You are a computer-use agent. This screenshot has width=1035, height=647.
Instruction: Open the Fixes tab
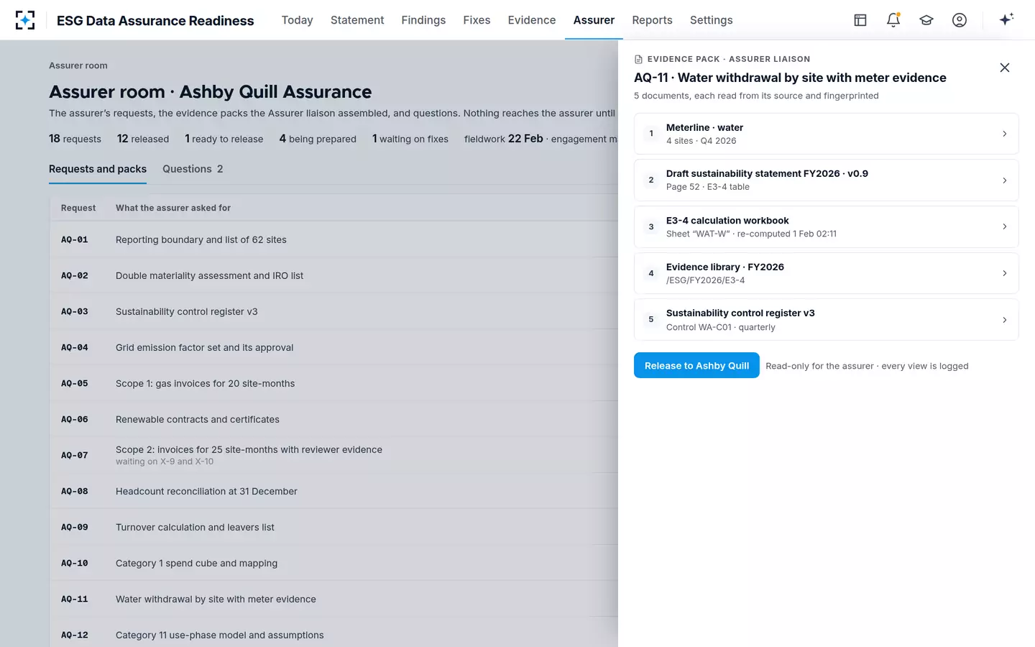point(477,20)
